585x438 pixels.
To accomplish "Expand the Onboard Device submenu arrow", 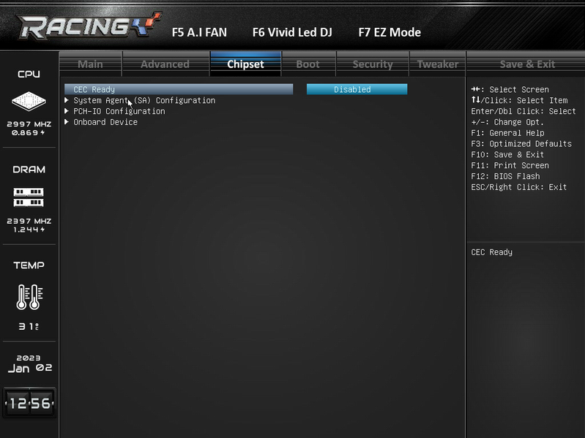I will coord(67,122).
